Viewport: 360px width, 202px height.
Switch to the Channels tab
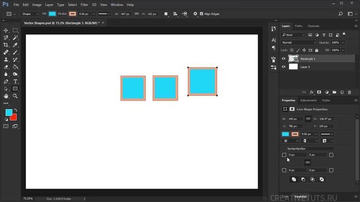click(x=313, y=26)
